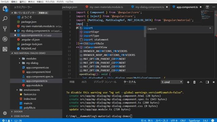
Task: Click the warnings count in status bar
Action: pos(10,121)
